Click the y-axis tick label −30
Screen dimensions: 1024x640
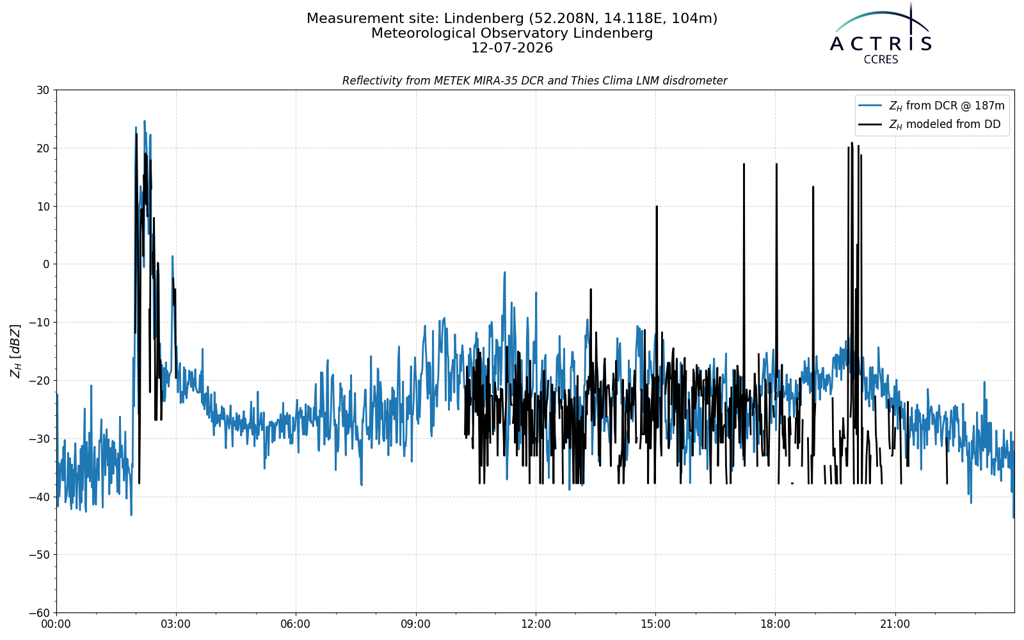pos(38,438)
